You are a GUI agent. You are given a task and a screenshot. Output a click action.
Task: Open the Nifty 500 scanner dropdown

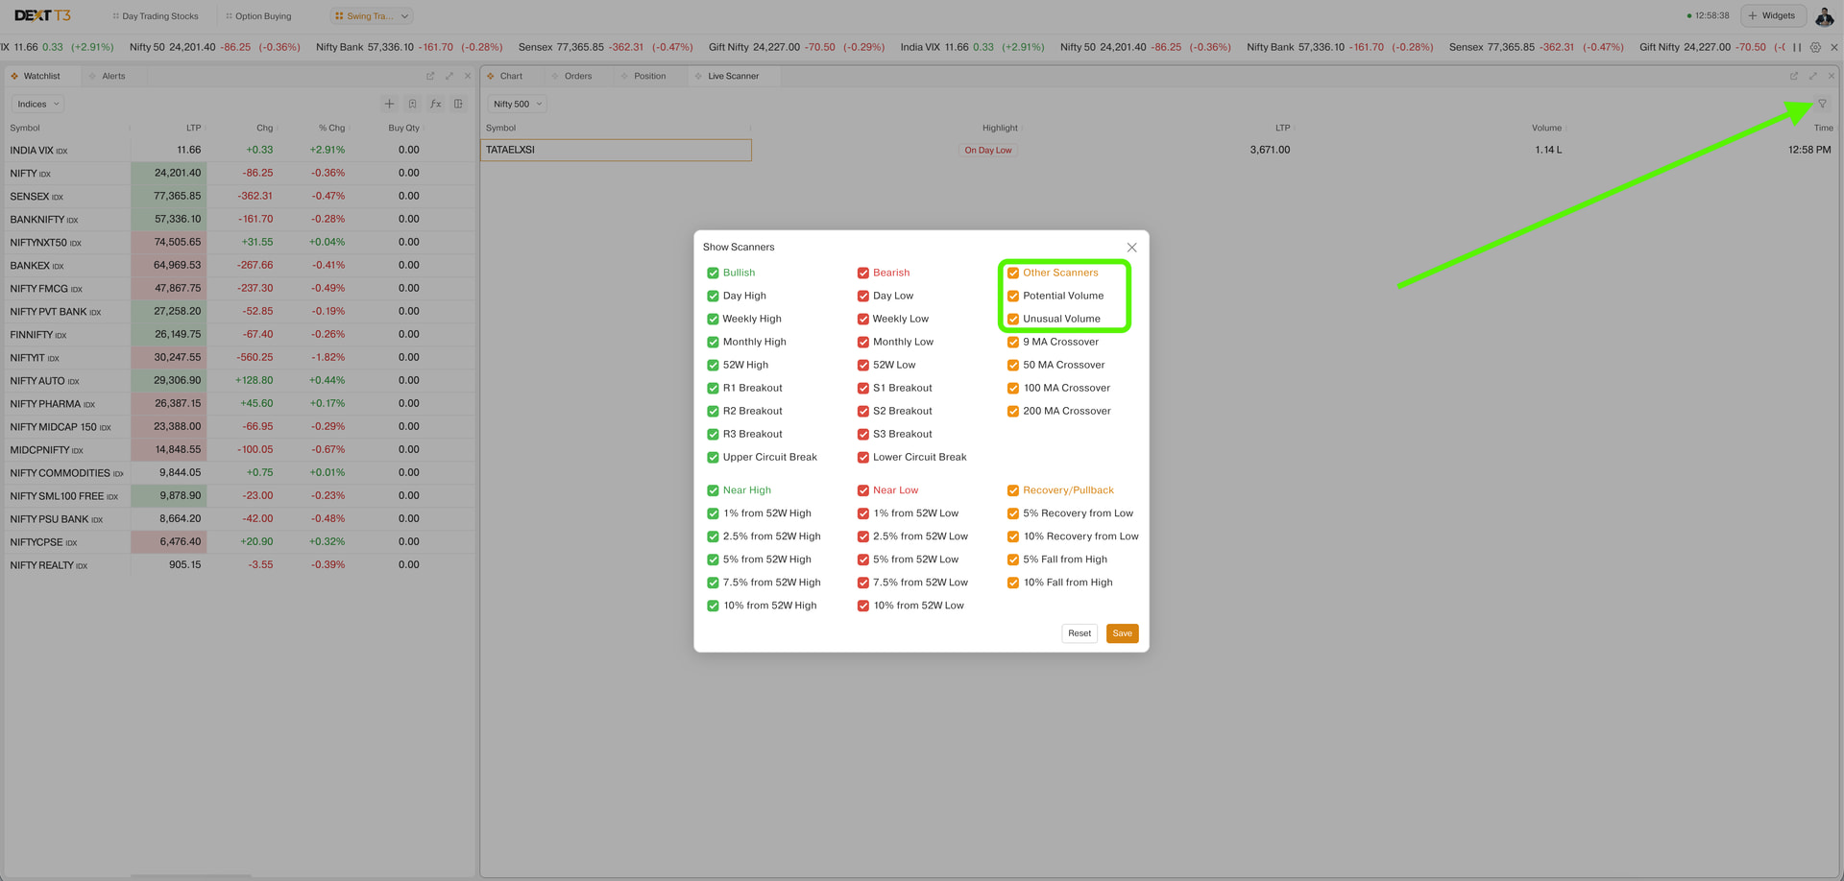point(518,104)
